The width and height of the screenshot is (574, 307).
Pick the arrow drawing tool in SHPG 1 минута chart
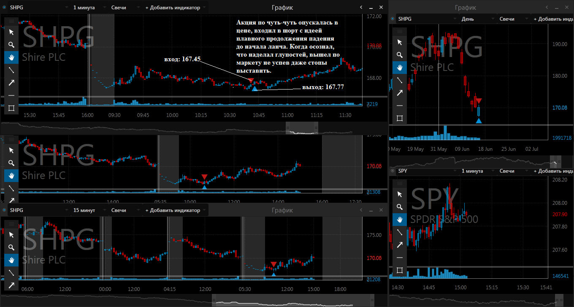11,82
